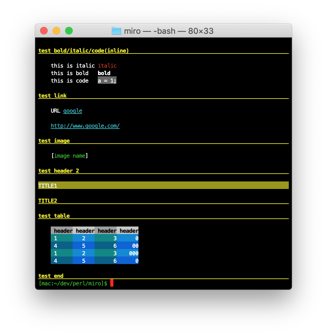Screen dimensions: 327x336
Task: Click the table cell containing '00'
Action: [x=127, y=246]
